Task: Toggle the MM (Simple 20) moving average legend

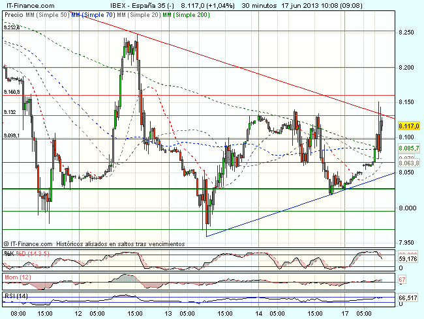Action: 138,14
